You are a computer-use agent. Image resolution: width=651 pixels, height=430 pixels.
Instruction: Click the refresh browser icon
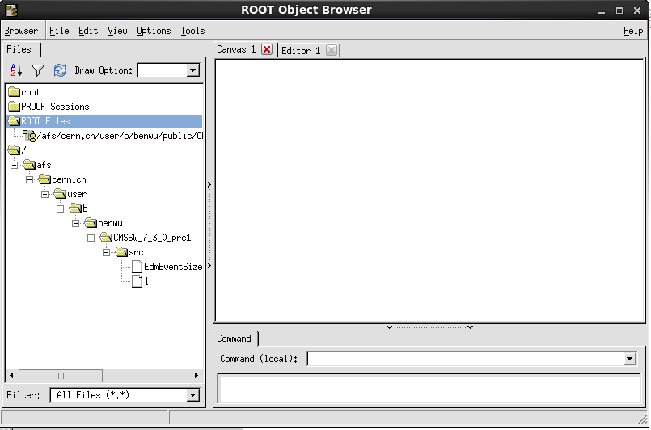tap(60, 70)
